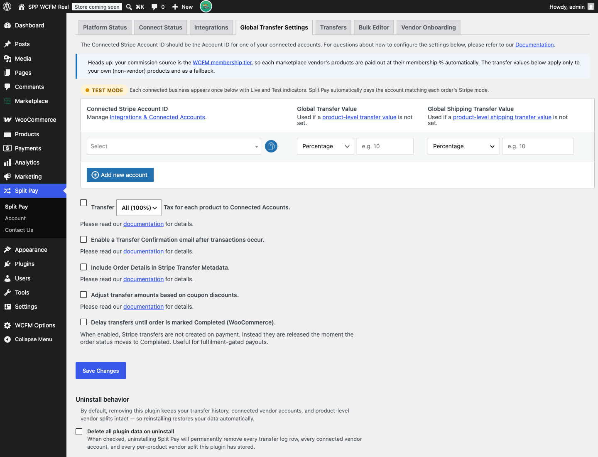Open the WCFM membership tier link
This screenshot has height=457, width=598.
[x=222, y=62]
